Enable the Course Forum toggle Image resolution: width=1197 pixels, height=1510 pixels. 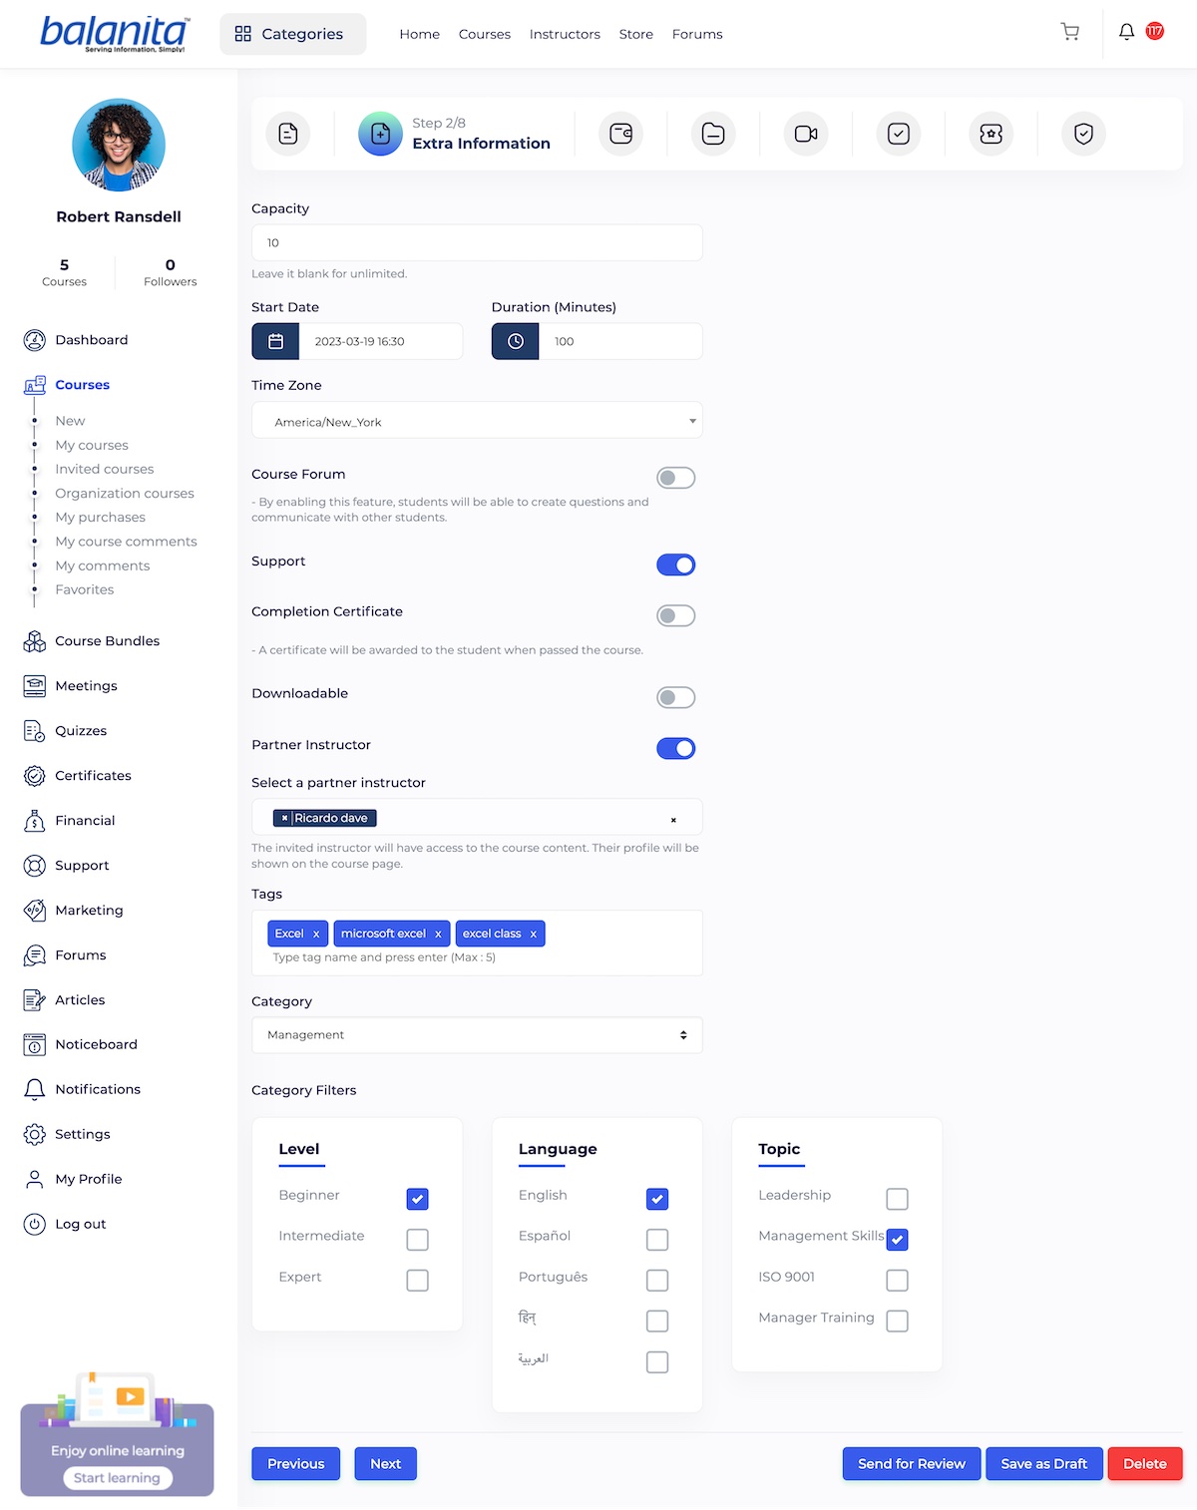tap(675, 478)
